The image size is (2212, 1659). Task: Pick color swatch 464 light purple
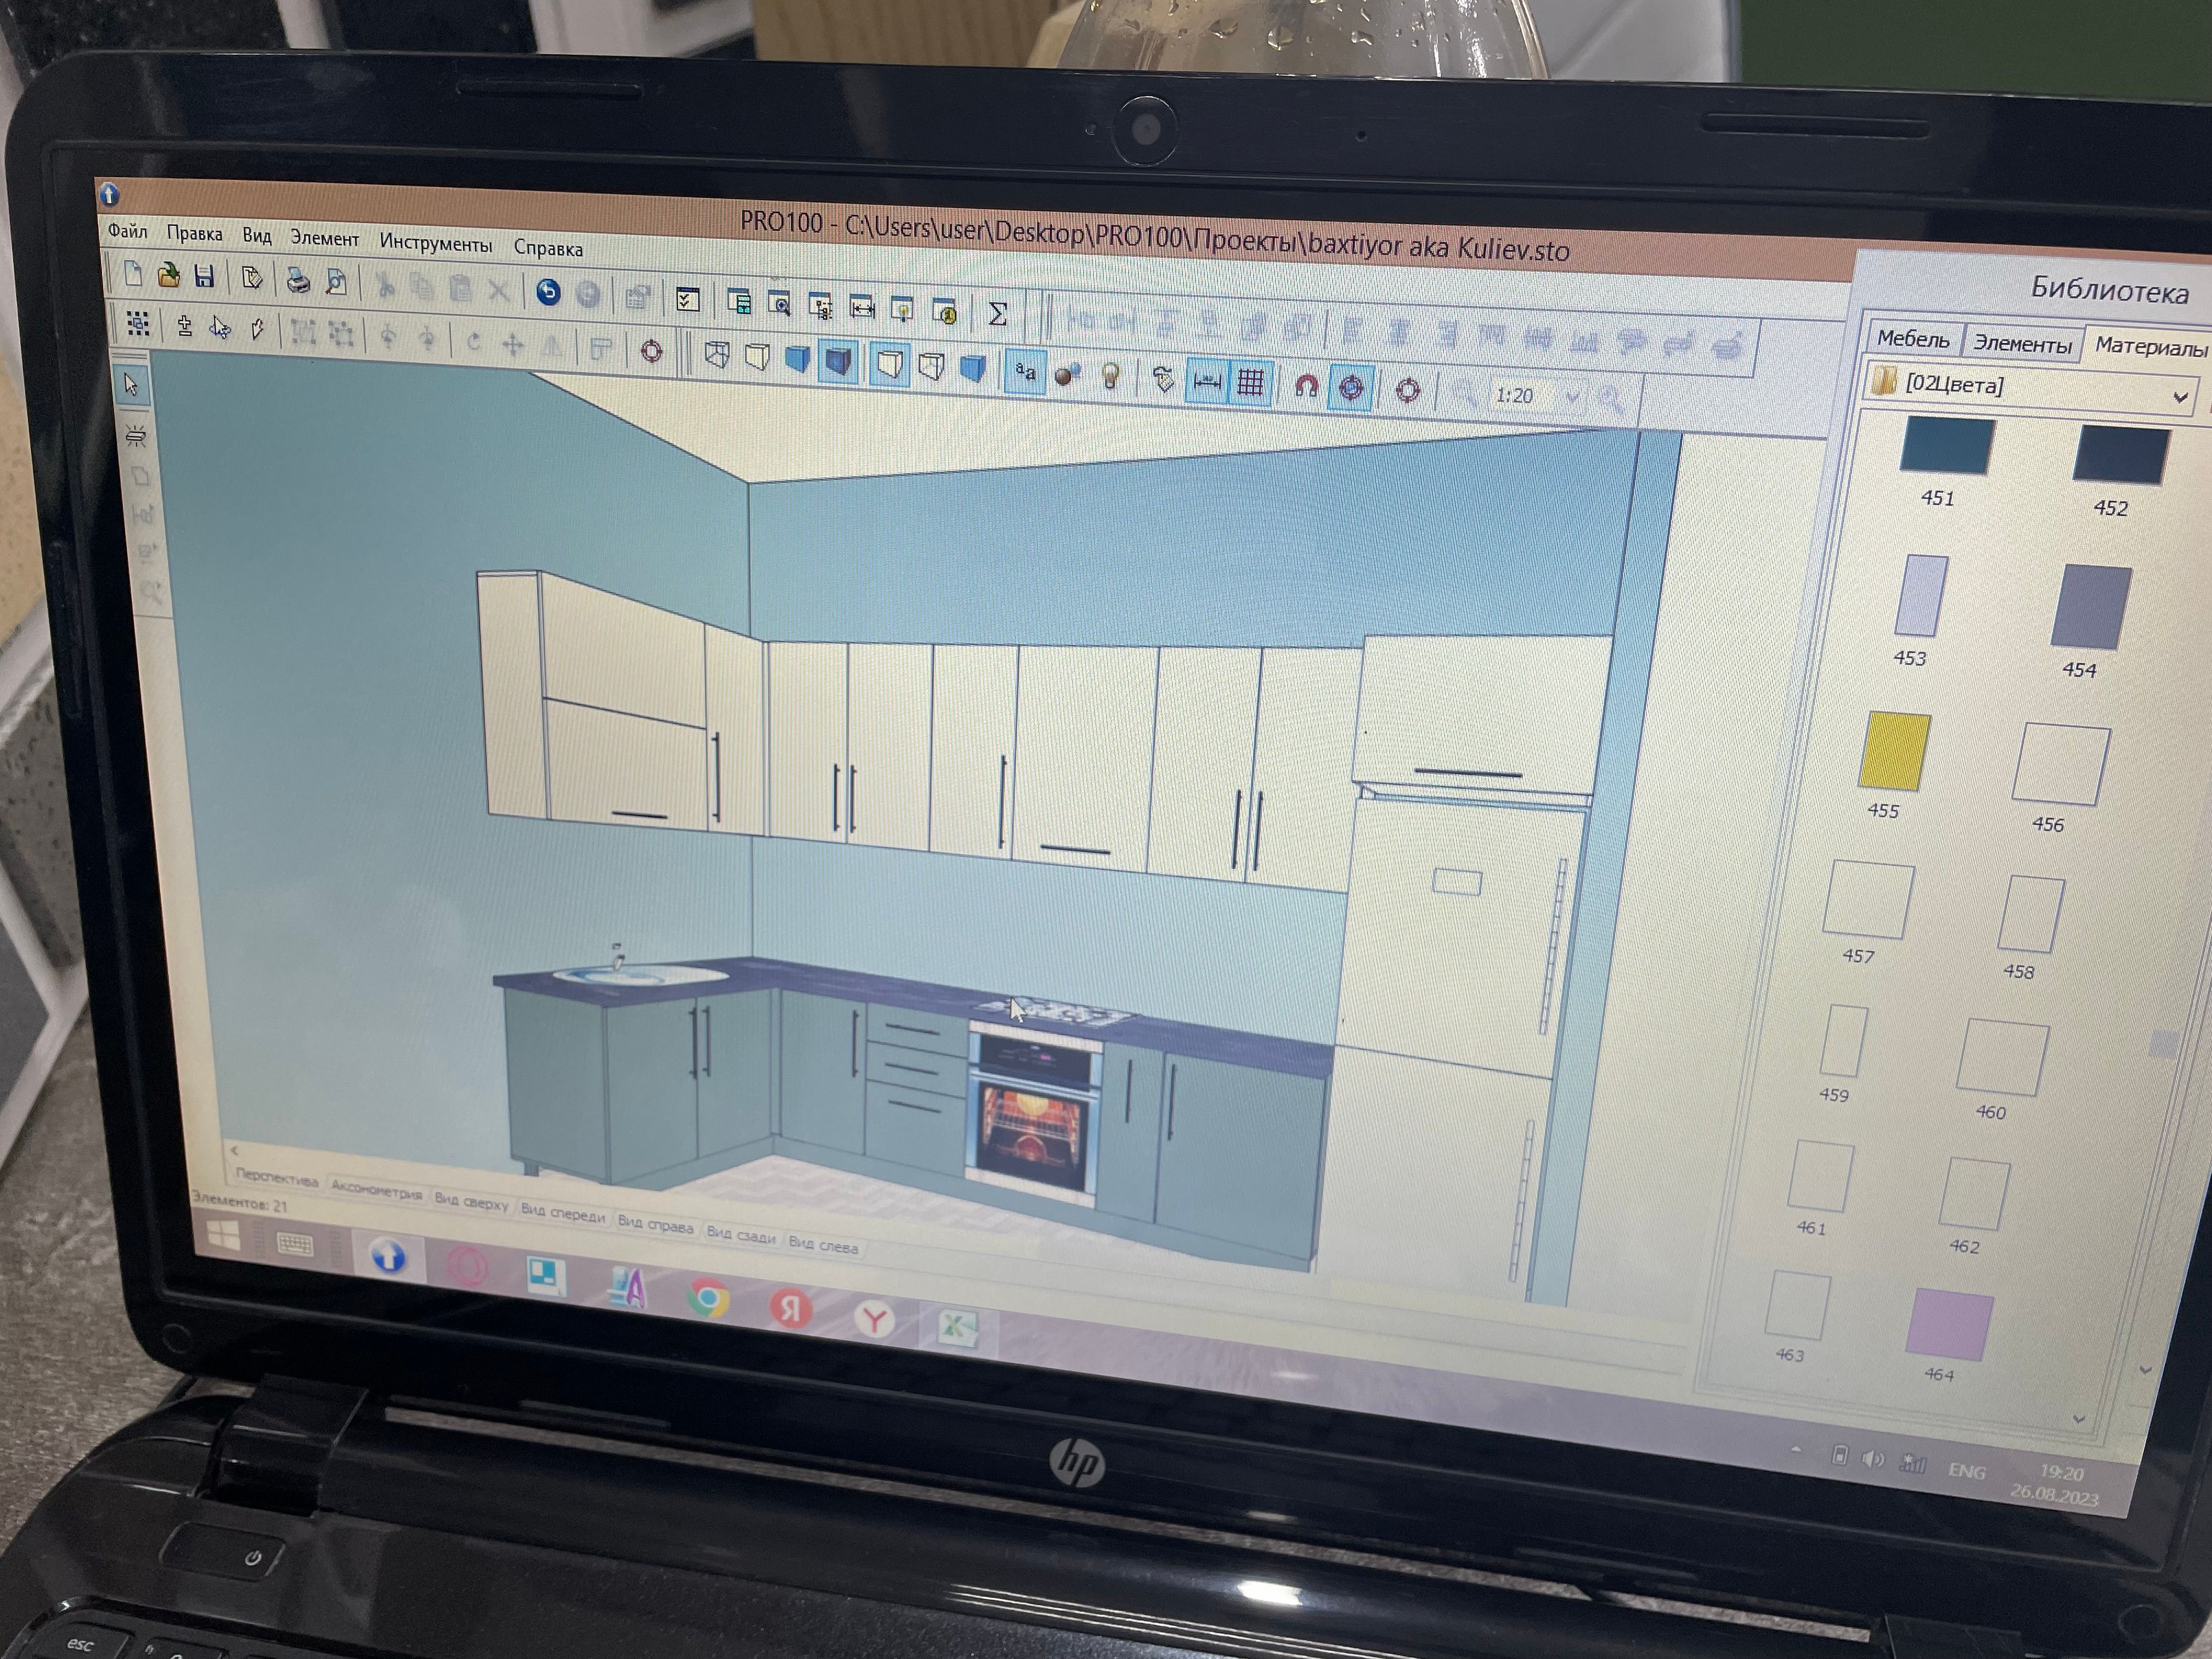pyautogui.click(x=1949, y=1326)
